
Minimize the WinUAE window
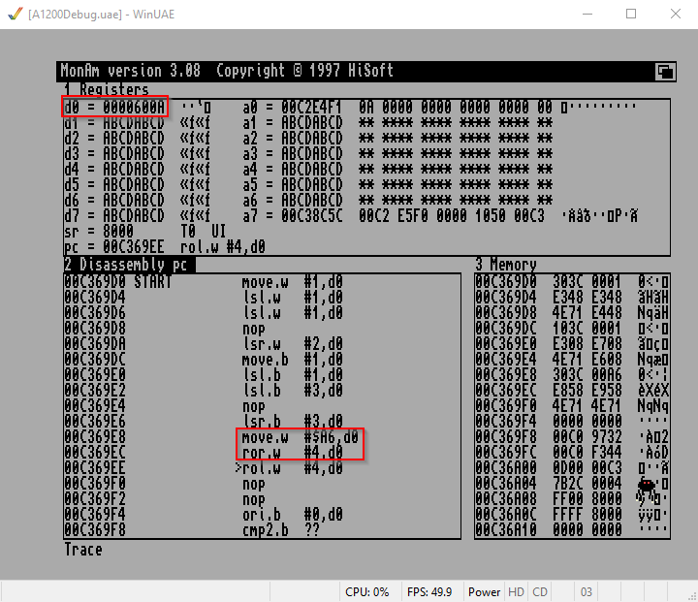tap(587, 14)
